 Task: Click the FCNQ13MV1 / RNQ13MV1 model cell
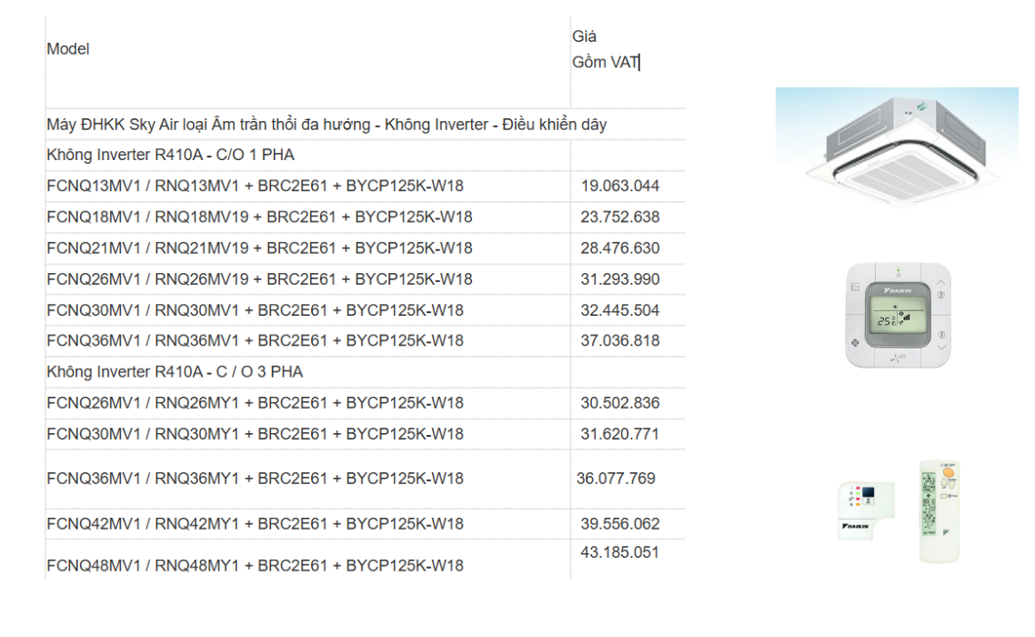[255, 187]
